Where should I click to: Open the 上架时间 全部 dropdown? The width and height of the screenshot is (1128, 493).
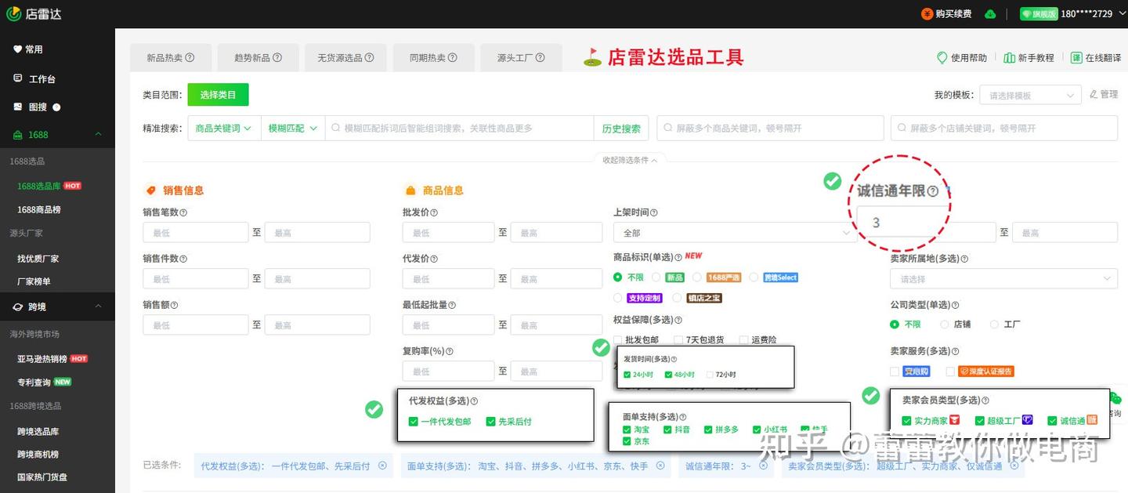(x=735, y=233)
